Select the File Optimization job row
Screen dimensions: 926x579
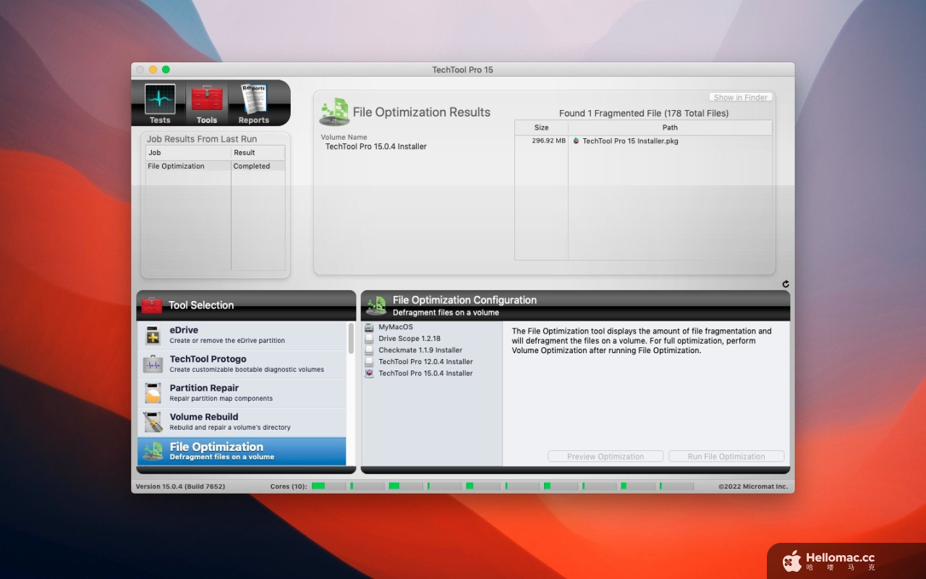(x=216, y=166)
